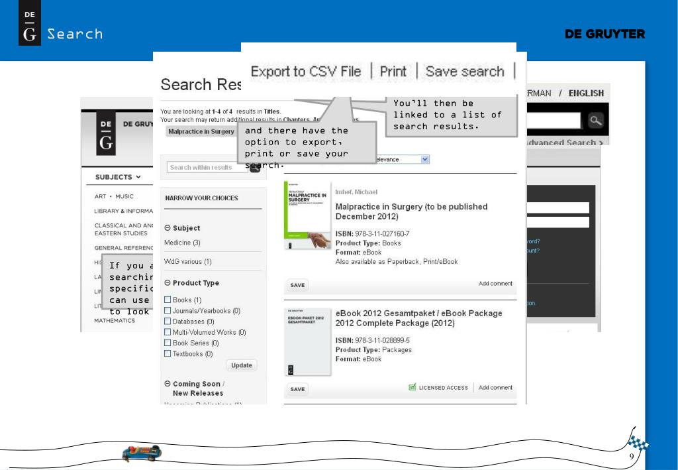Click the checkered flag icon near page number
678x470 pixels.
coord(638,443)
